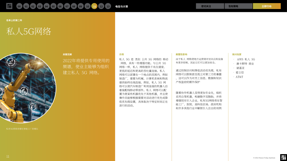
Task: Go to section 06 in navigation
Action: [x=60, y=6]
